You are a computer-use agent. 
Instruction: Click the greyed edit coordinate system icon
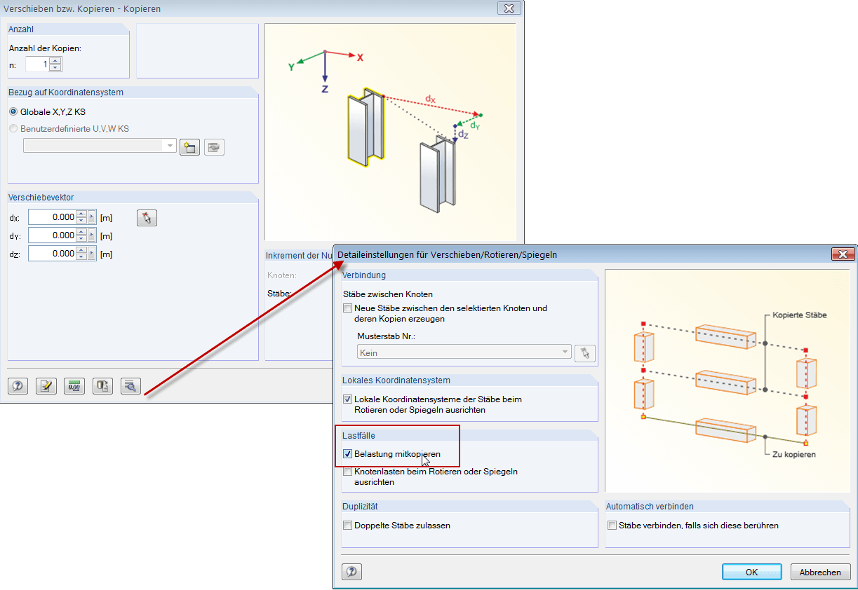pyautogui.click(x=214, y=147)
